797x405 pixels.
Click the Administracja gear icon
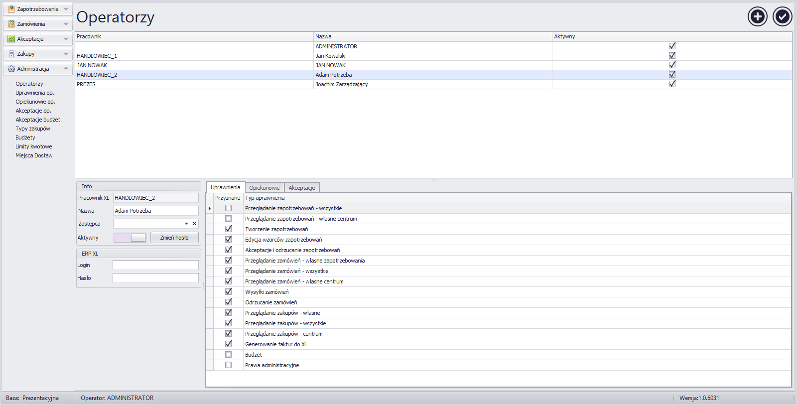11,69
